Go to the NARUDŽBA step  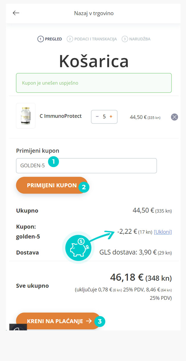(x=136, y=39)
